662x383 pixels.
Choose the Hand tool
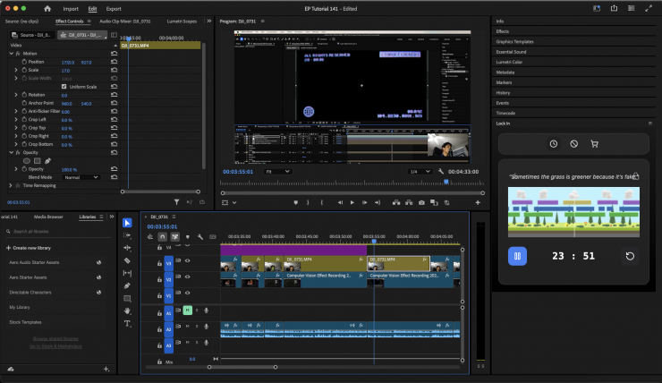tap(127, 311)
